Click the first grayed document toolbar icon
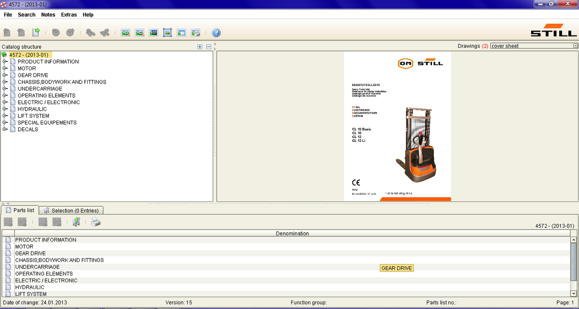Screen dimensions: 579x309 tap(7, 33)
